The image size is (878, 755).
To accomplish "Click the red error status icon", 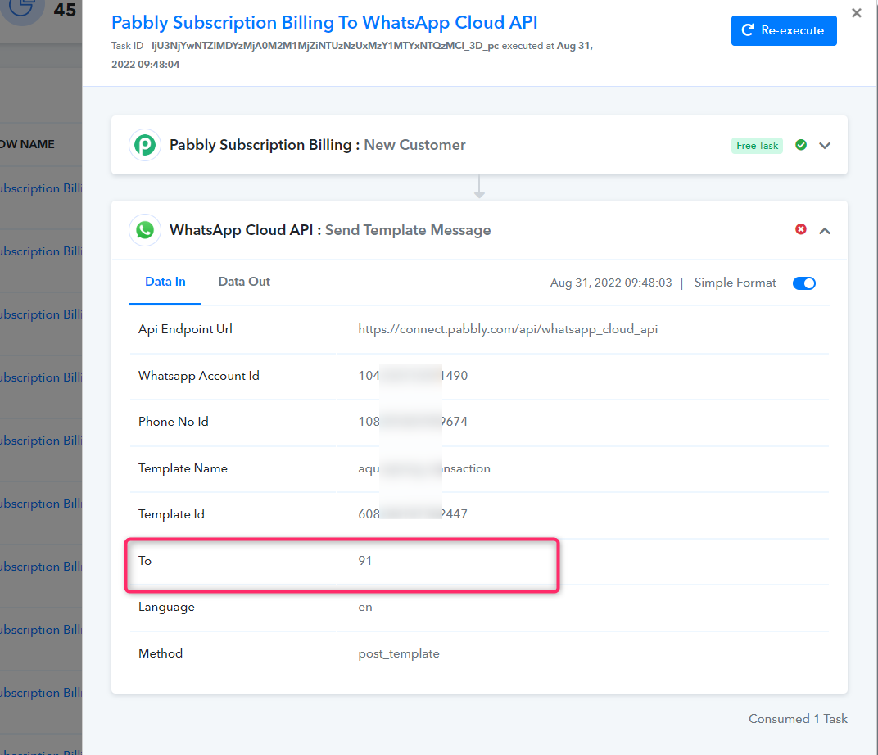I will (x=801, y=229).
